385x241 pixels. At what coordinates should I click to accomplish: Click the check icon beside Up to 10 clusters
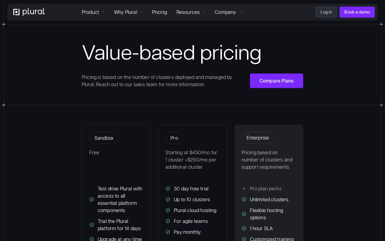click(x=168, y=199)
